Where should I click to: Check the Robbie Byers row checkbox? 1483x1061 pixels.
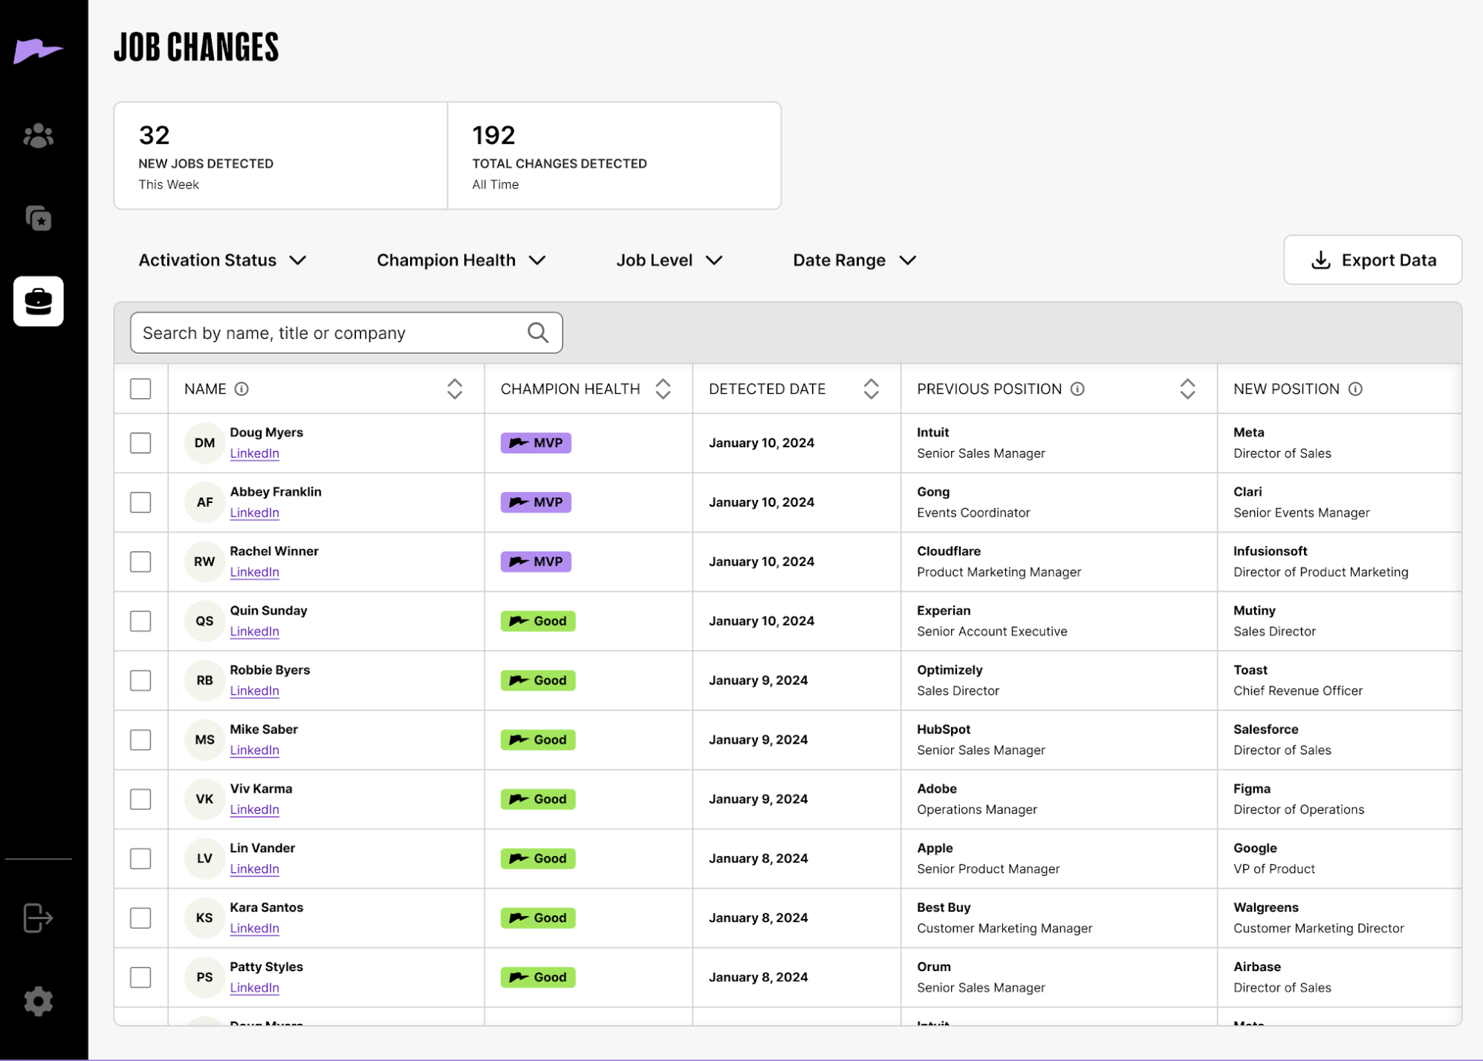coord(140,681)
